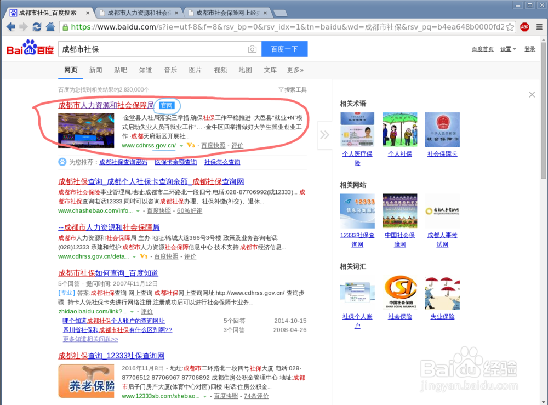The image size is (548, 405).
Task: Open 成都社保查询_12333社保查询网 result
Action: [111, 356]
